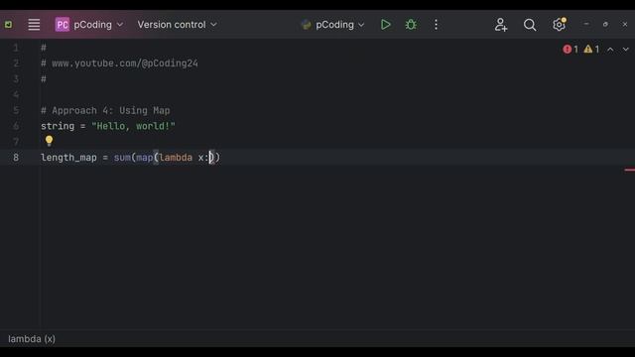Go to previous highlighted error arrow
The width and height of the screenshot is (635, 357).
(x=610, y=50)
